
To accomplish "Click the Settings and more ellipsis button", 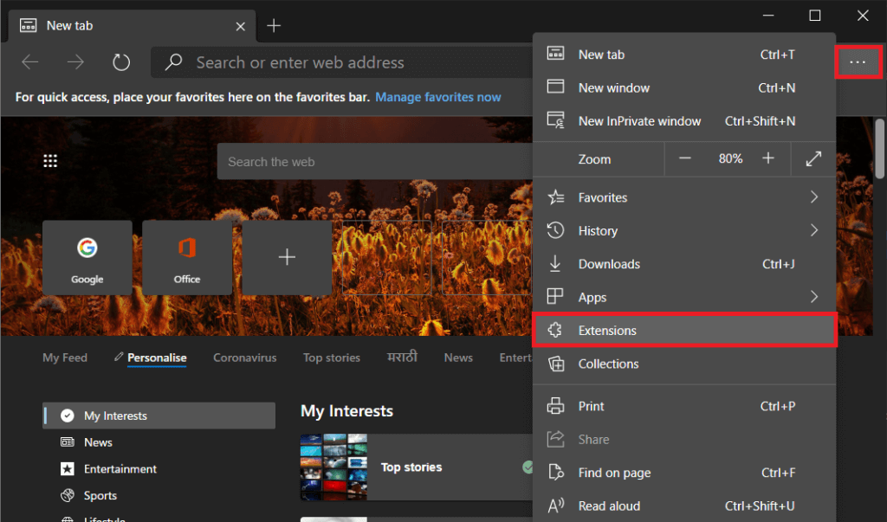I will point(858,62).
